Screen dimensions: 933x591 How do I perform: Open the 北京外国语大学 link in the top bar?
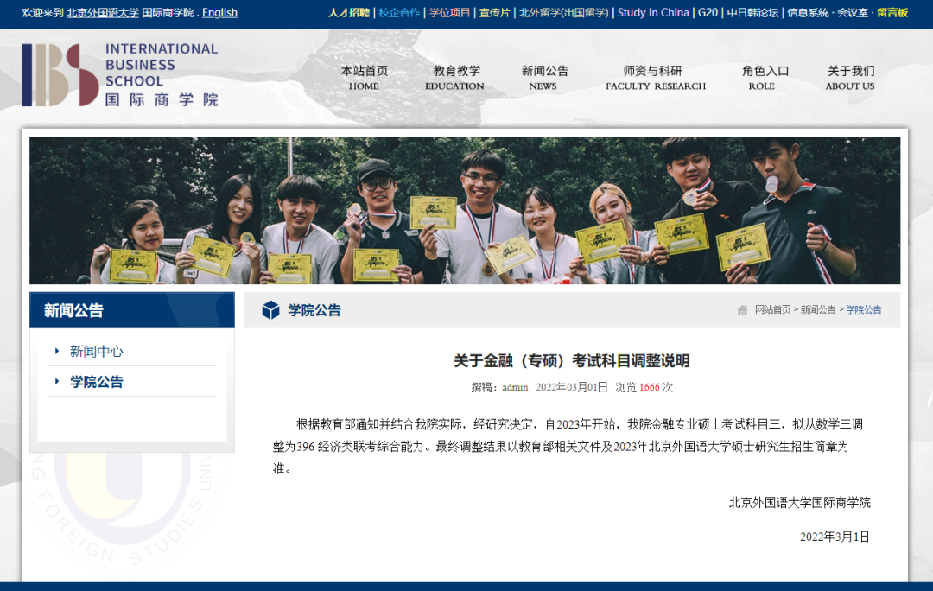click(102, 13)
